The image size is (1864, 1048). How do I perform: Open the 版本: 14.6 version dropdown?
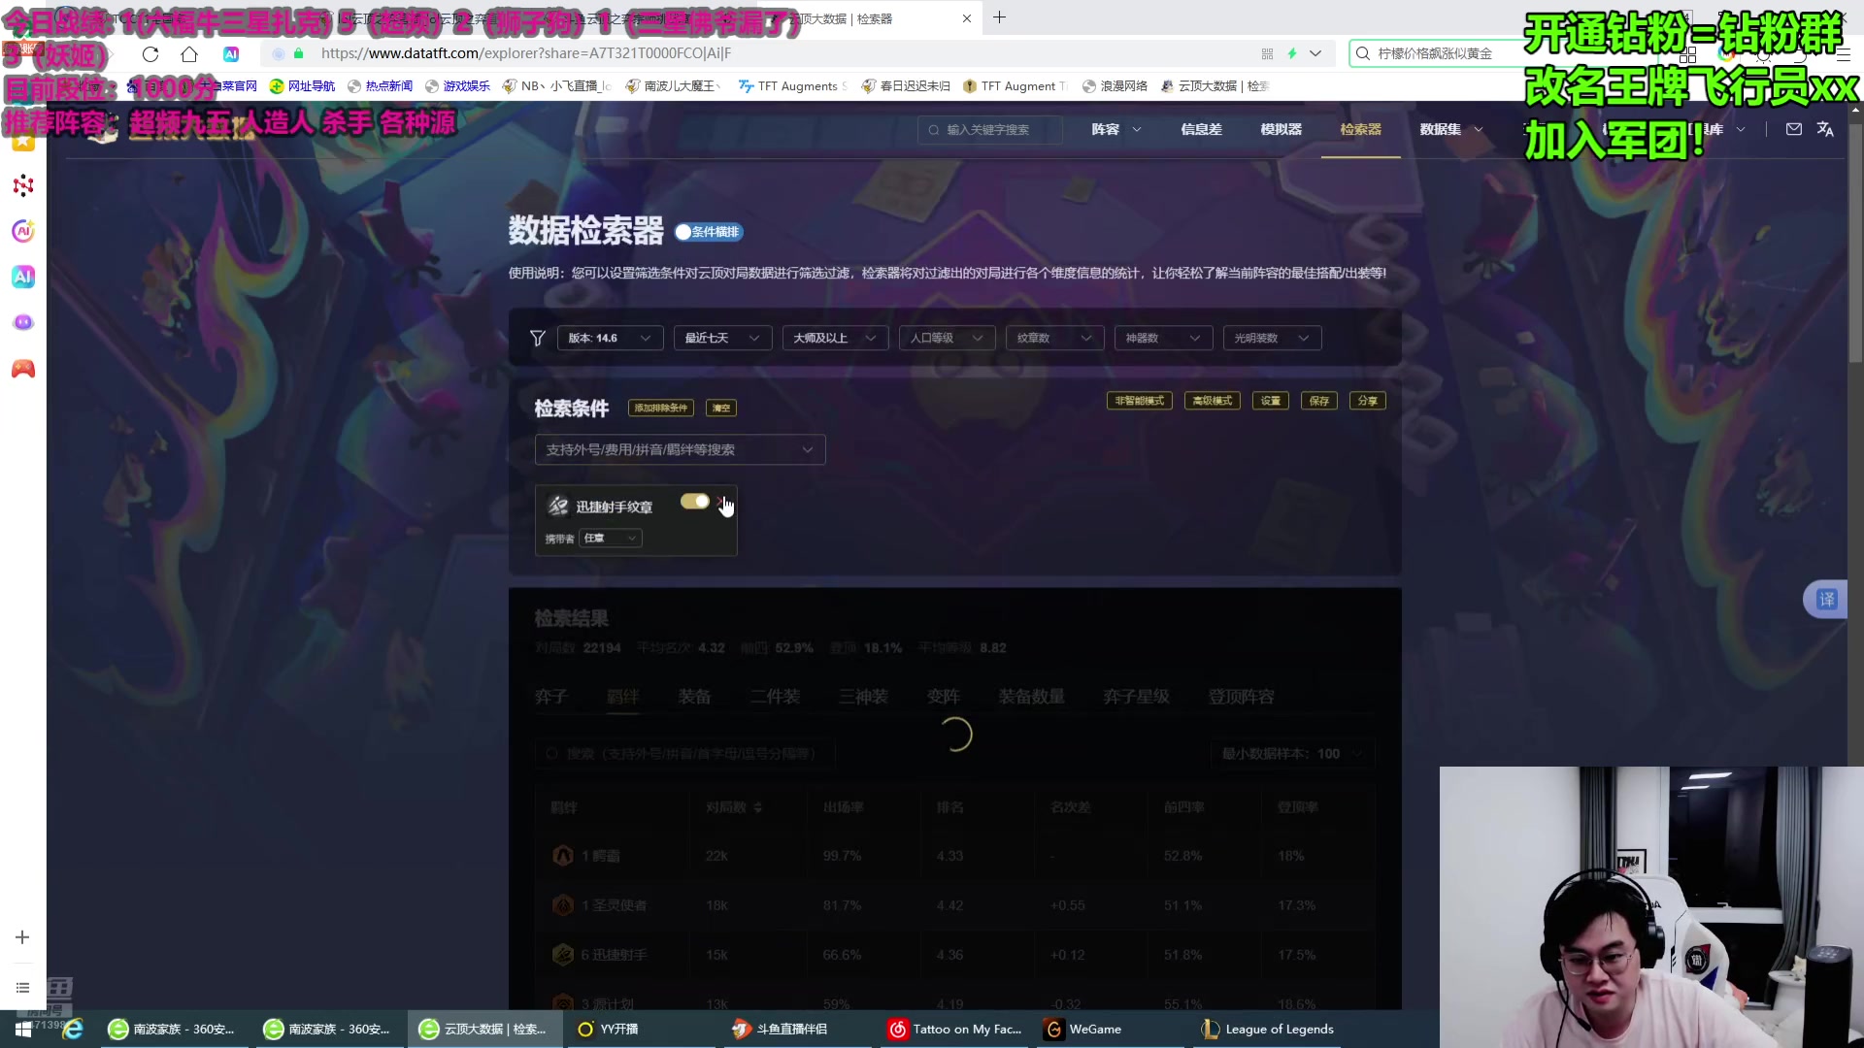[x=611, y=338]
